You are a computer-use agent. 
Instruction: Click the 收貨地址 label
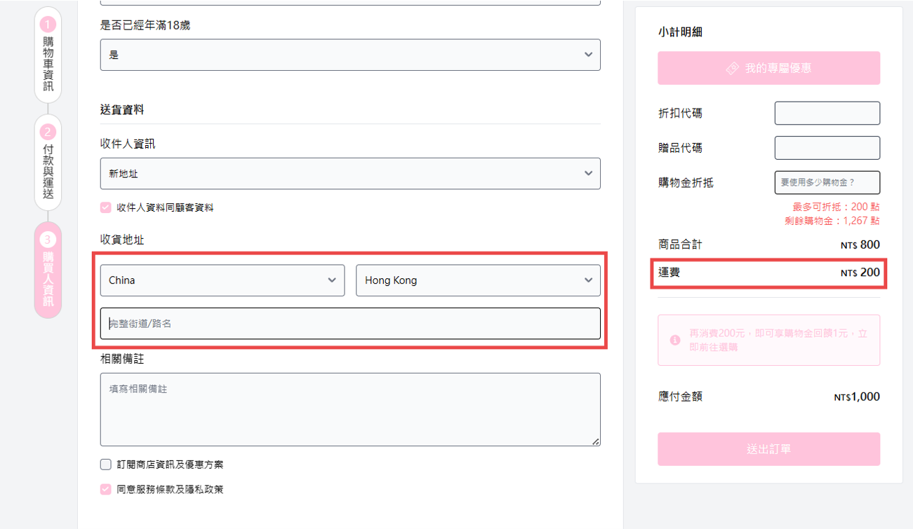pyautogui.click(x=122, y=240)
